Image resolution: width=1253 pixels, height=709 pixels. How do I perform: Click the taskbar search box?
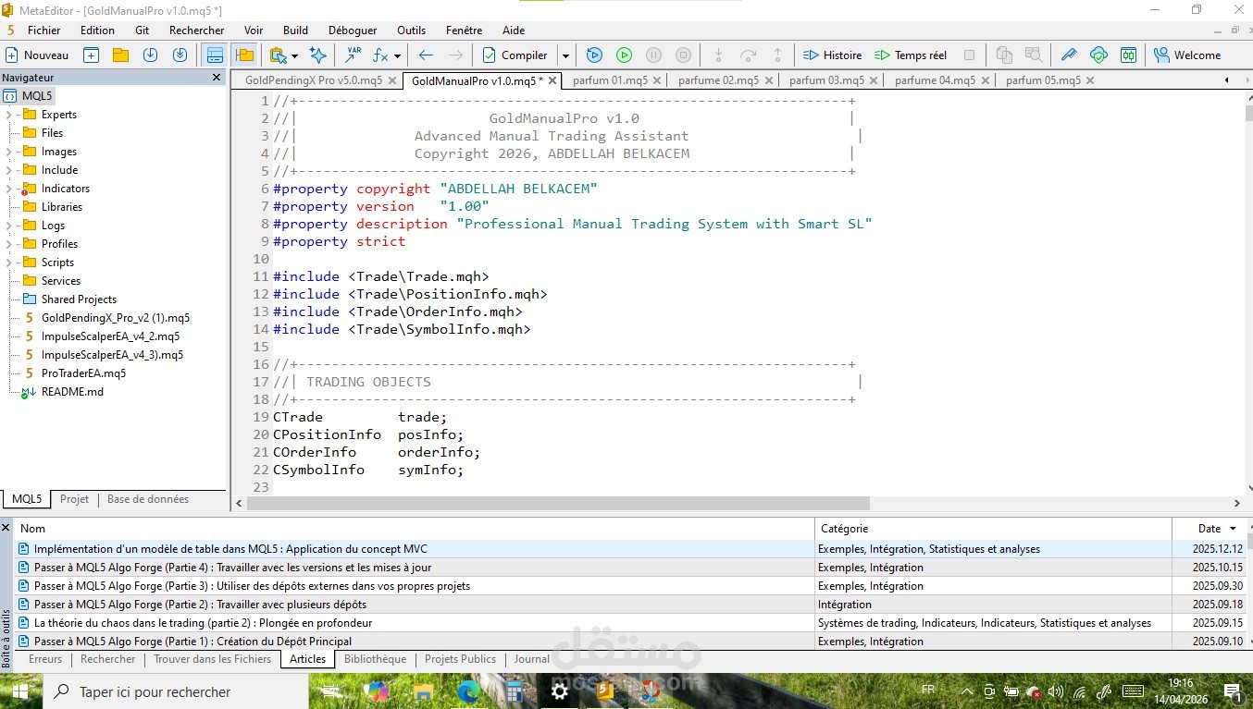tap(176, 691)
